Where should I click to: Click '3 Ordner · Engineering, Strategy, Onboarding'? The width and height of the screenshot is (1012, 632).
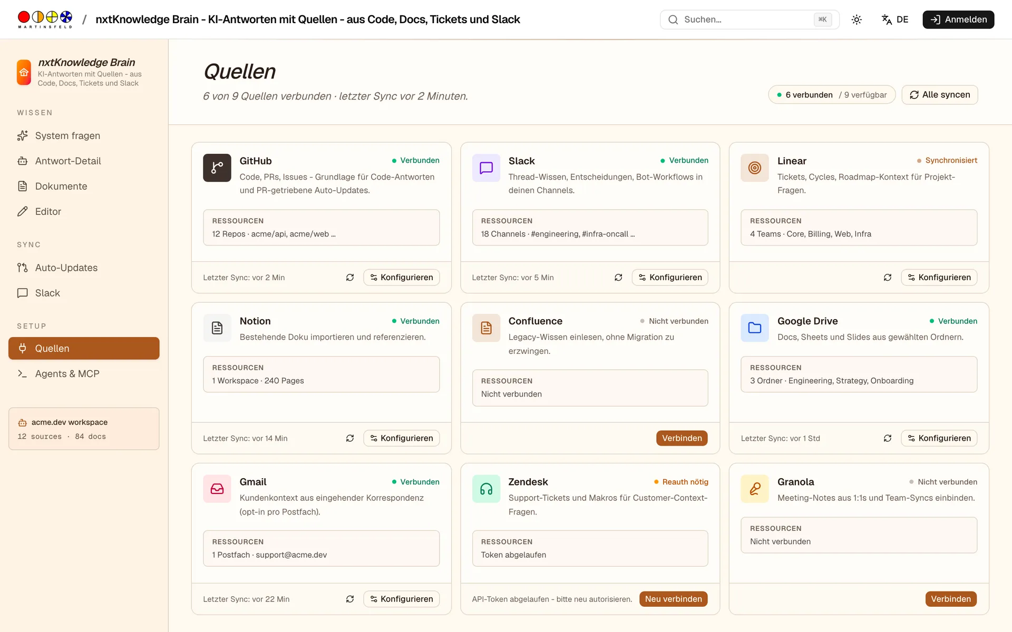(832, 381)
